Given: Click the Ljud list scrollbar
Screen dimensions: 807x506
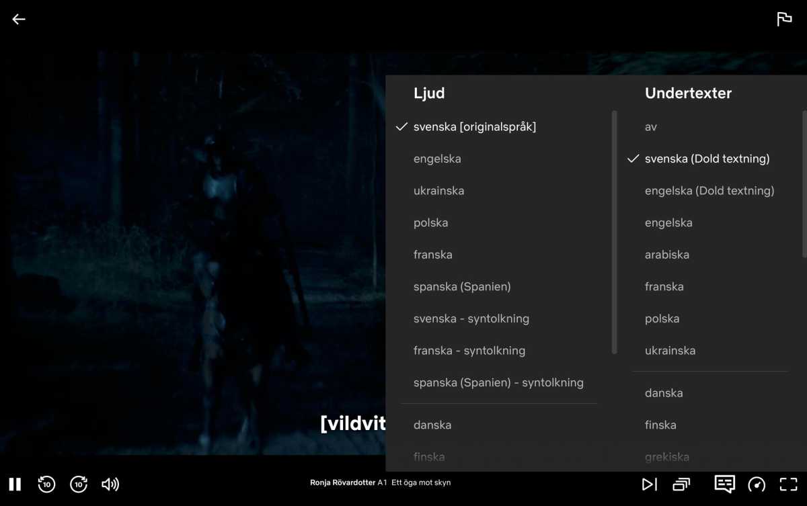Looking at the screenshot, I should coord(614,232).
